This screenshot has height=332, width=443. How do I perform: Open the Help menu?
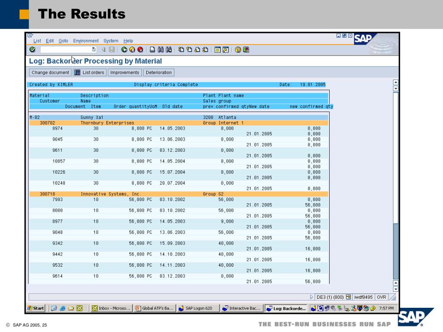128,41
